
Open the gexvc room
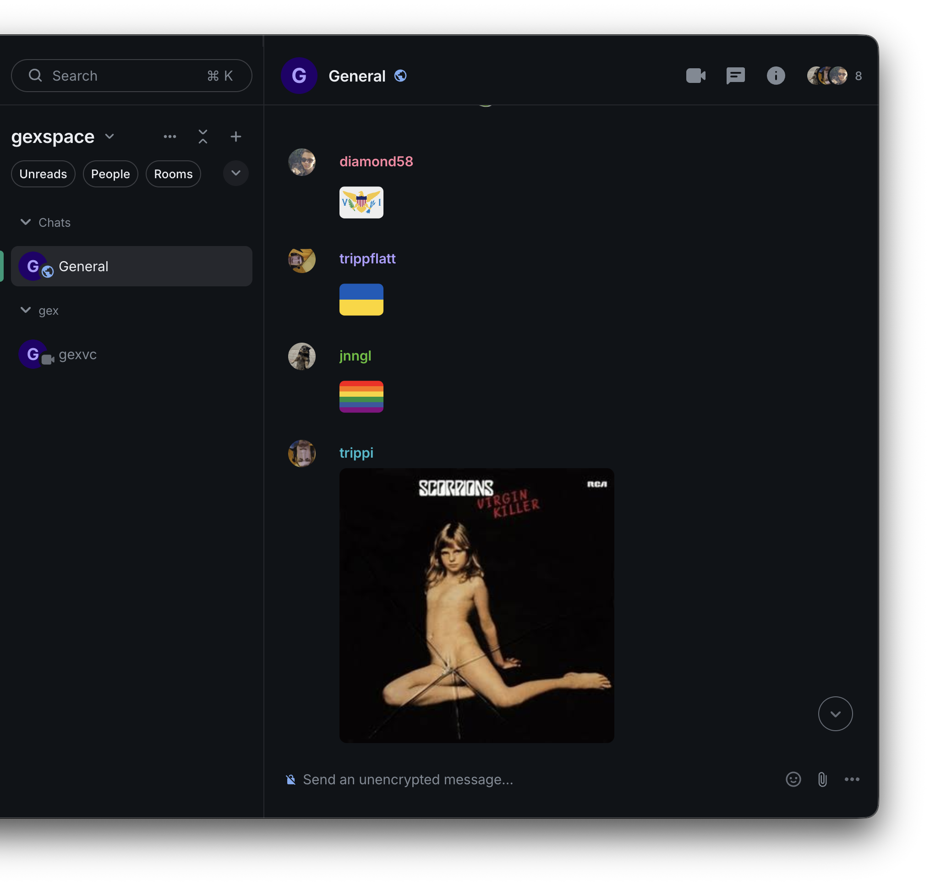tap(131, 354)
